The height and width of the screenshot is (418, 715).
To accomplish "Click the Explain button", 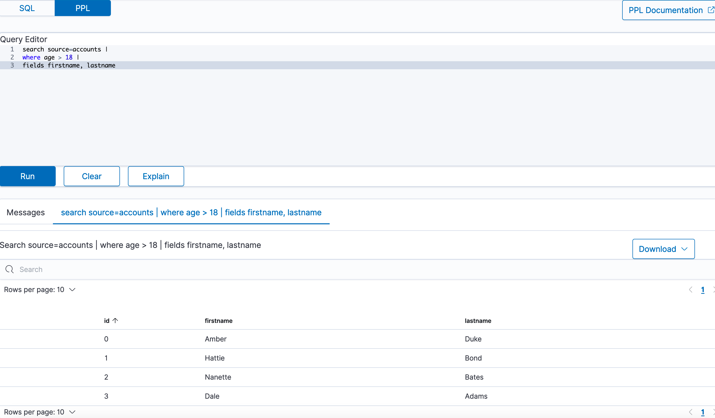I will (x=156, y=176).
